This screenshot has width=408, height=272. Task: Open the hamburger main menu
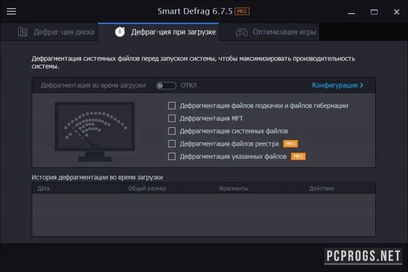(11, 11)
